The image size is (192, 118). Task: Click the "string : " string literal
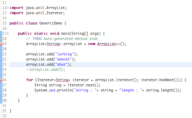[x=85, y=90]
